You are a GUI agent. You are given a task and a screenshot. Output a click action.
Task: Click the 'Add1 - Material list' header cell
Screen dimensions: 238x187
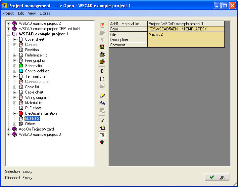[x=128, y=24]
